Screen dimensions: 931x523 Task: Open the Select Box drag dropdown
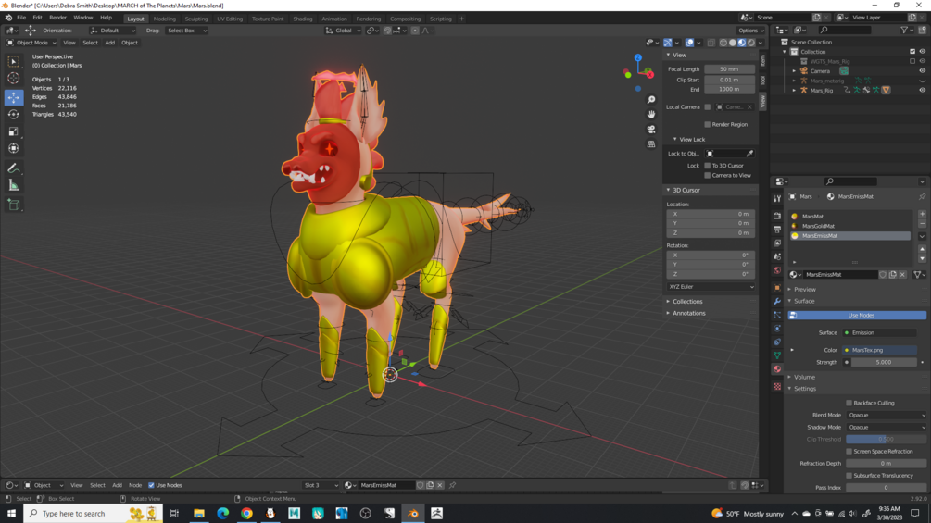[x=186, y=31]
